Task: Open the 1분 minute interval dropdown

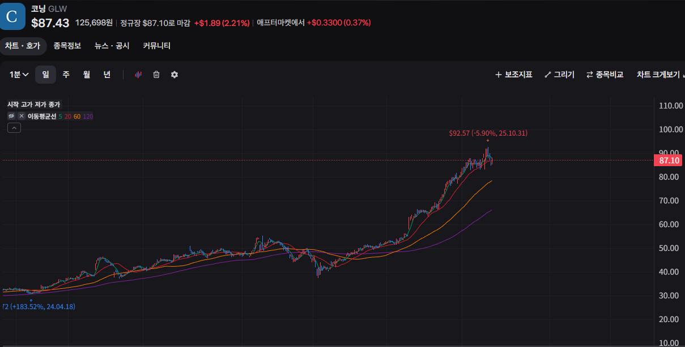Action: (x=19, y=75)
